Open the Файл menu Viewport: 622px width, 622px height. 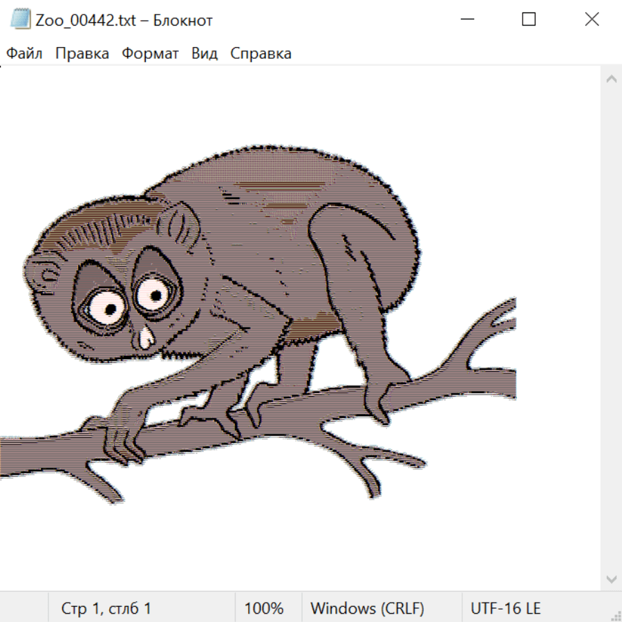[24, 54]
